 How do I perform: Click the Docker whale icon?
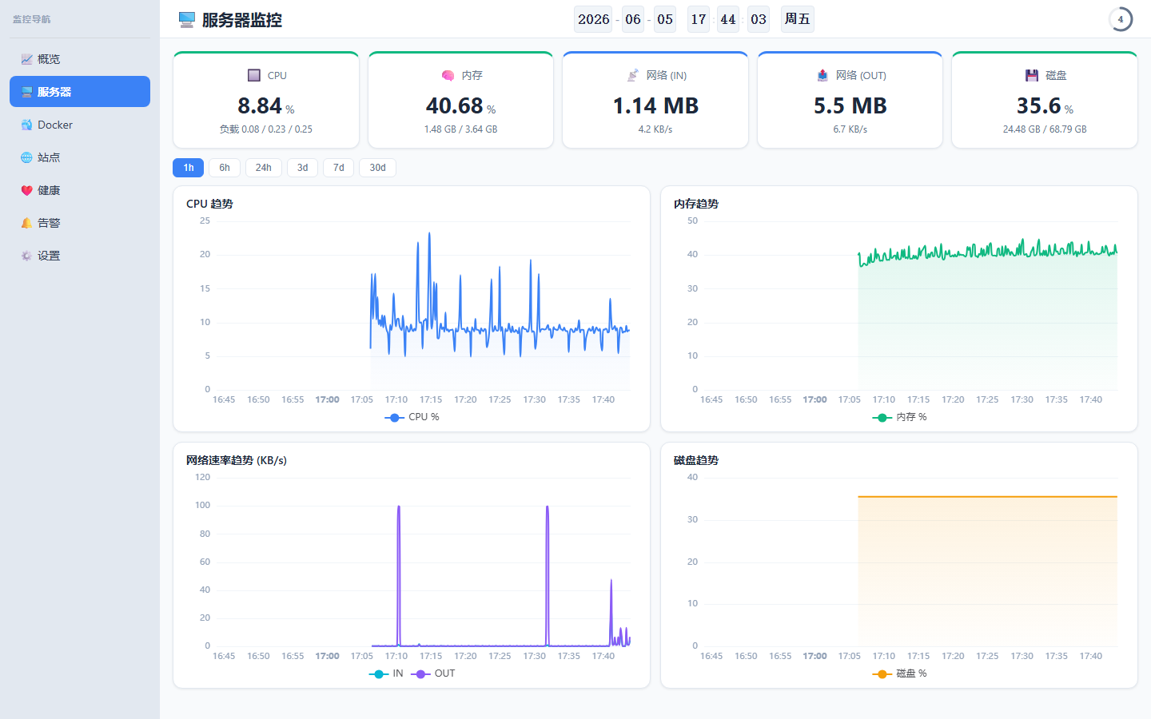tap(26, 125)
